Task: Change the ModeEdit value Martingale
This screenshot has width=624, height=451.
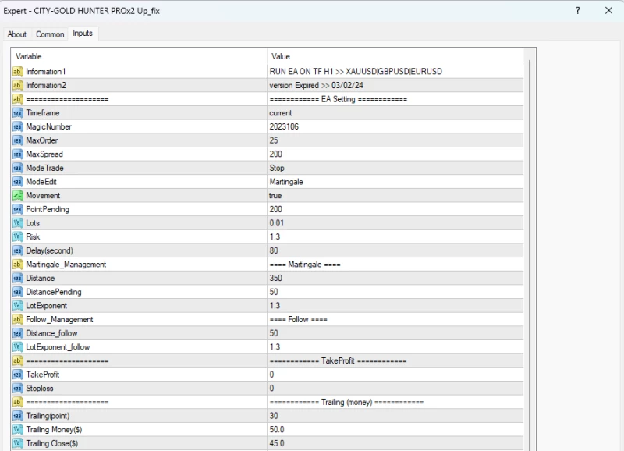Action: pos(394,182)
